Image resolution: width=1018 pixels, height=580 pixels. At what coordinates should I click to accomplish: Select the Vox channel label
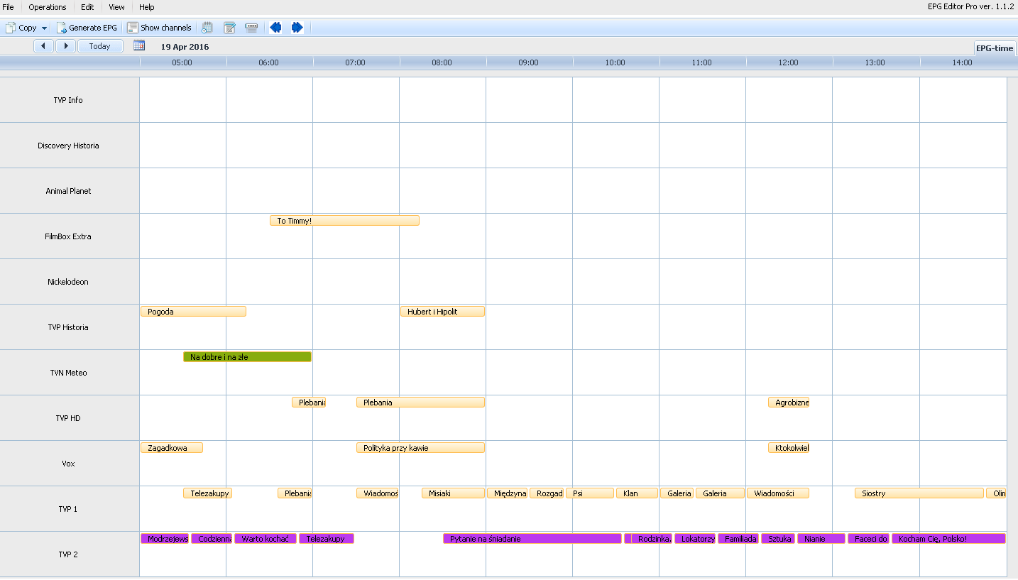coord(68,464)
